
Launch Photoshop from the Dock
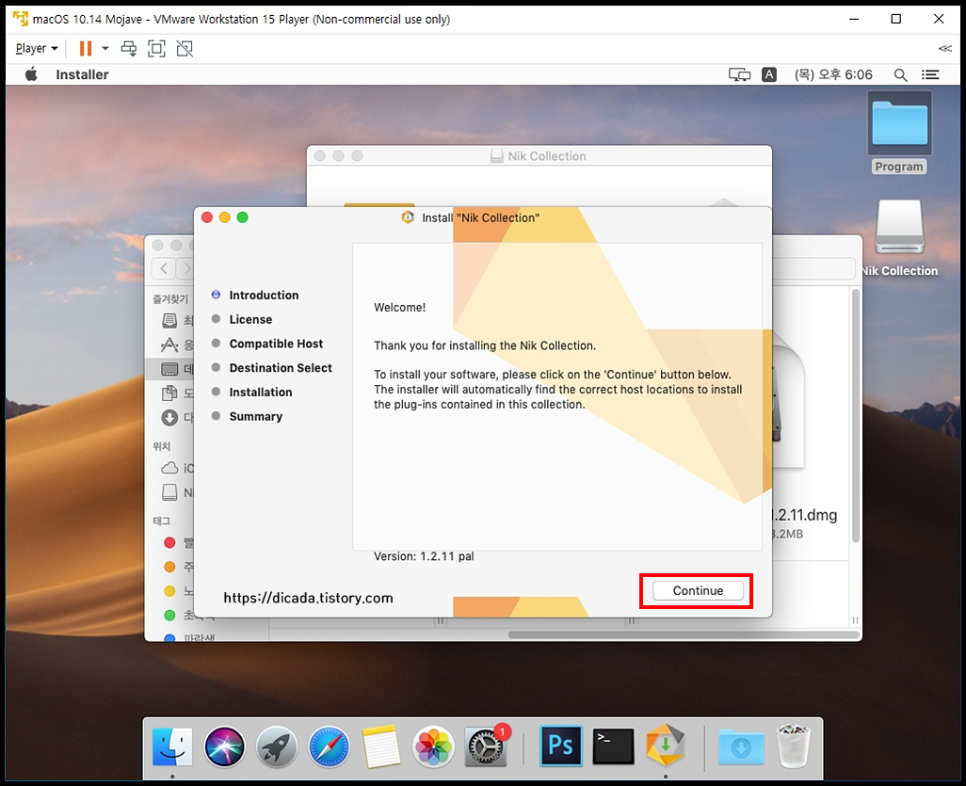click(x=560, y=746)
